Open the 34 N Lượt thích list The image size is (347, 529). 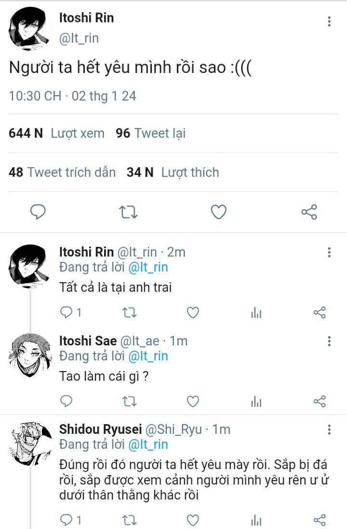coord(173,172)
